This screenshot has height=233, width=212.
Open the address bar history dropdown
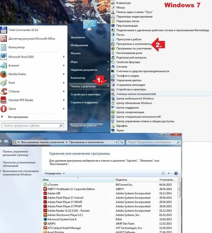point(117,142)
